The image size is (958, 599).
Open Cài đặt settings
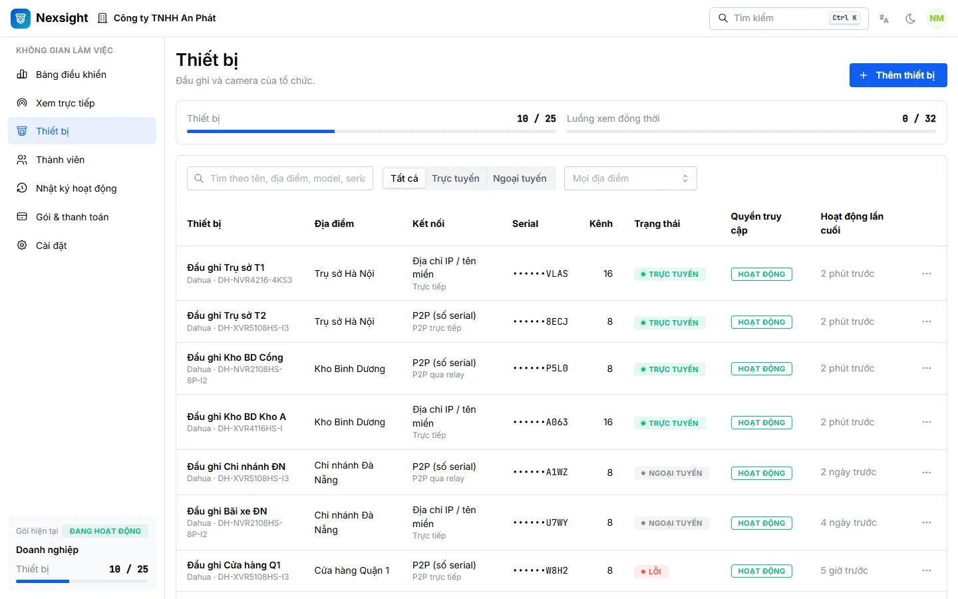pyautogui.click(x=82, y=246)
